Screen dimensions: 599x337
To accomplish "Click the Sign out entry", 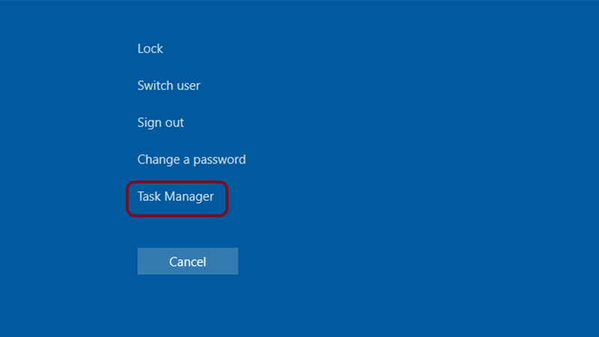I will tap(160, 122).
